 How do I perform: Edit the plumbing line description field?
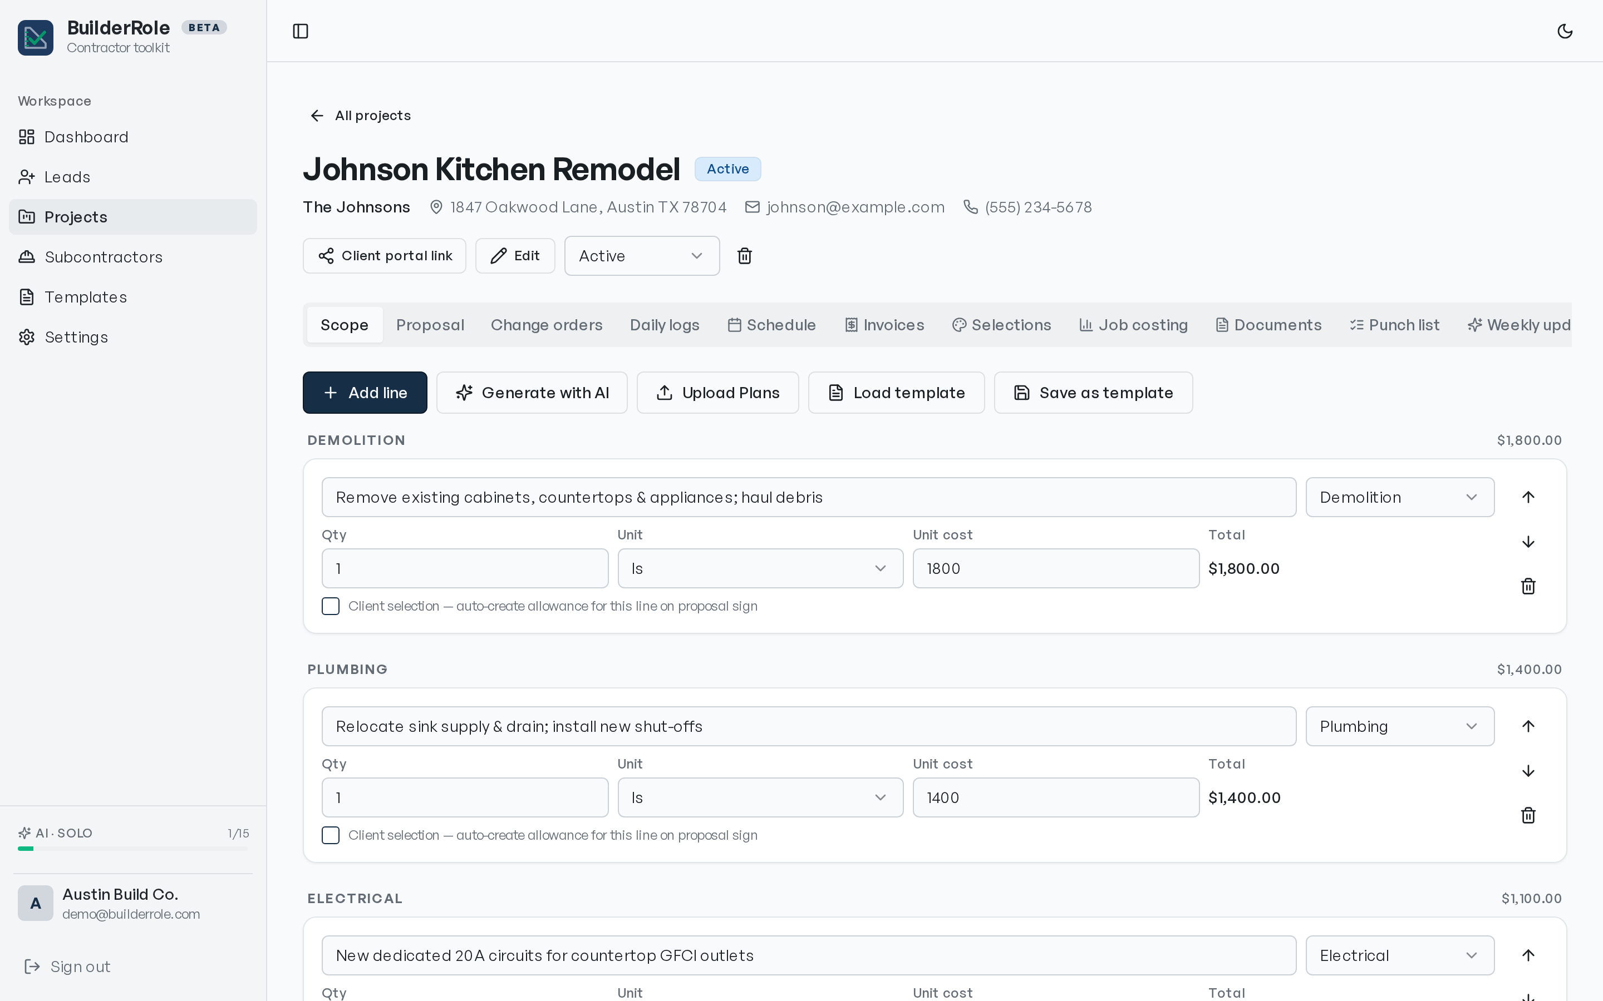(x=809, y=726)
